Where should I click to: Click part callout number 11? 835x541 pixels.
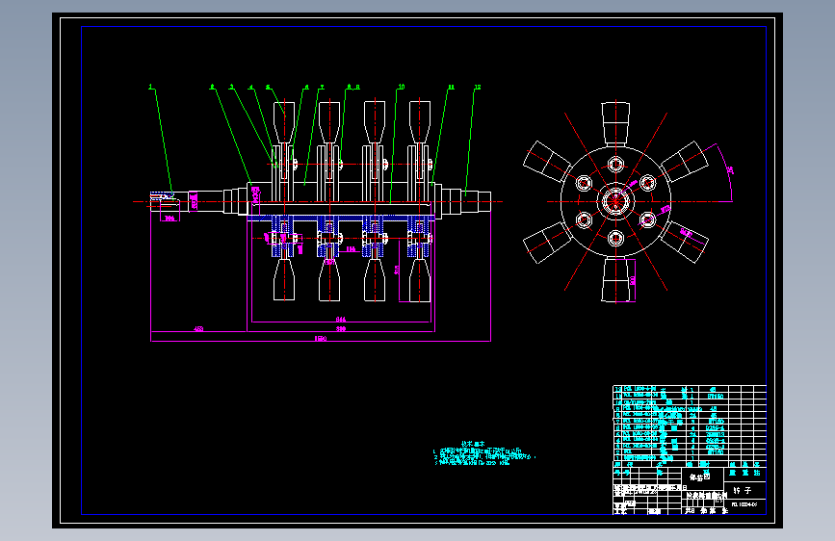(451, 87)
